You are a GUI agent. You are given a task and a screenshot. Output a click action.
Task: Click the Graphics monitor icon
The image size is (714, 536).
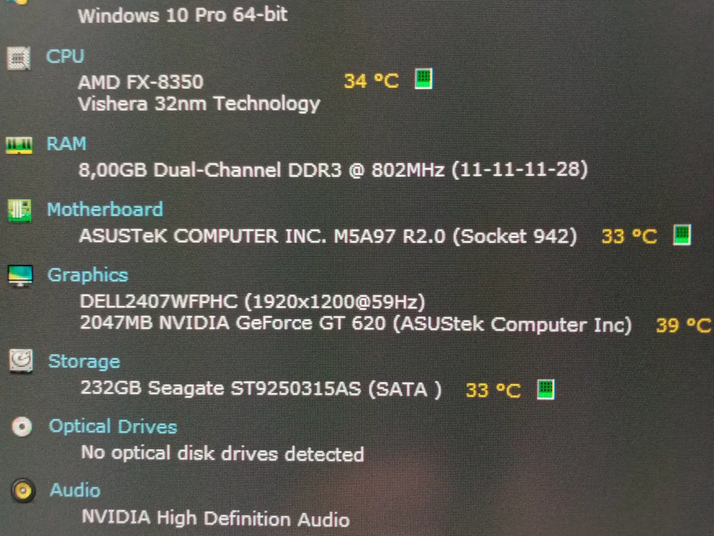[20, 276]
